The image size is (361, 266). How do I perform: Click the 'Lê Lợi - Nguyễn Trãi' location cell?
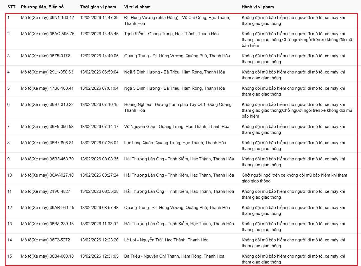(166, 240)
